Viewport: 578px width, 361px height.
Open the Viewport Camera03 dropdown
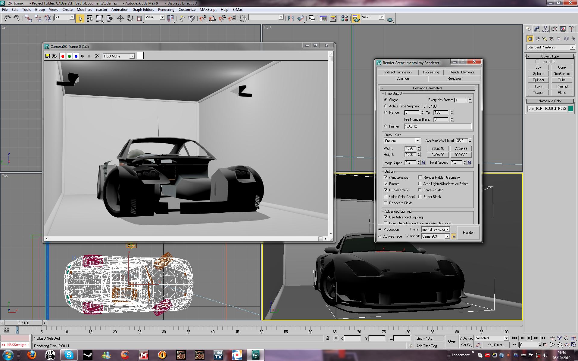(447, 236)
